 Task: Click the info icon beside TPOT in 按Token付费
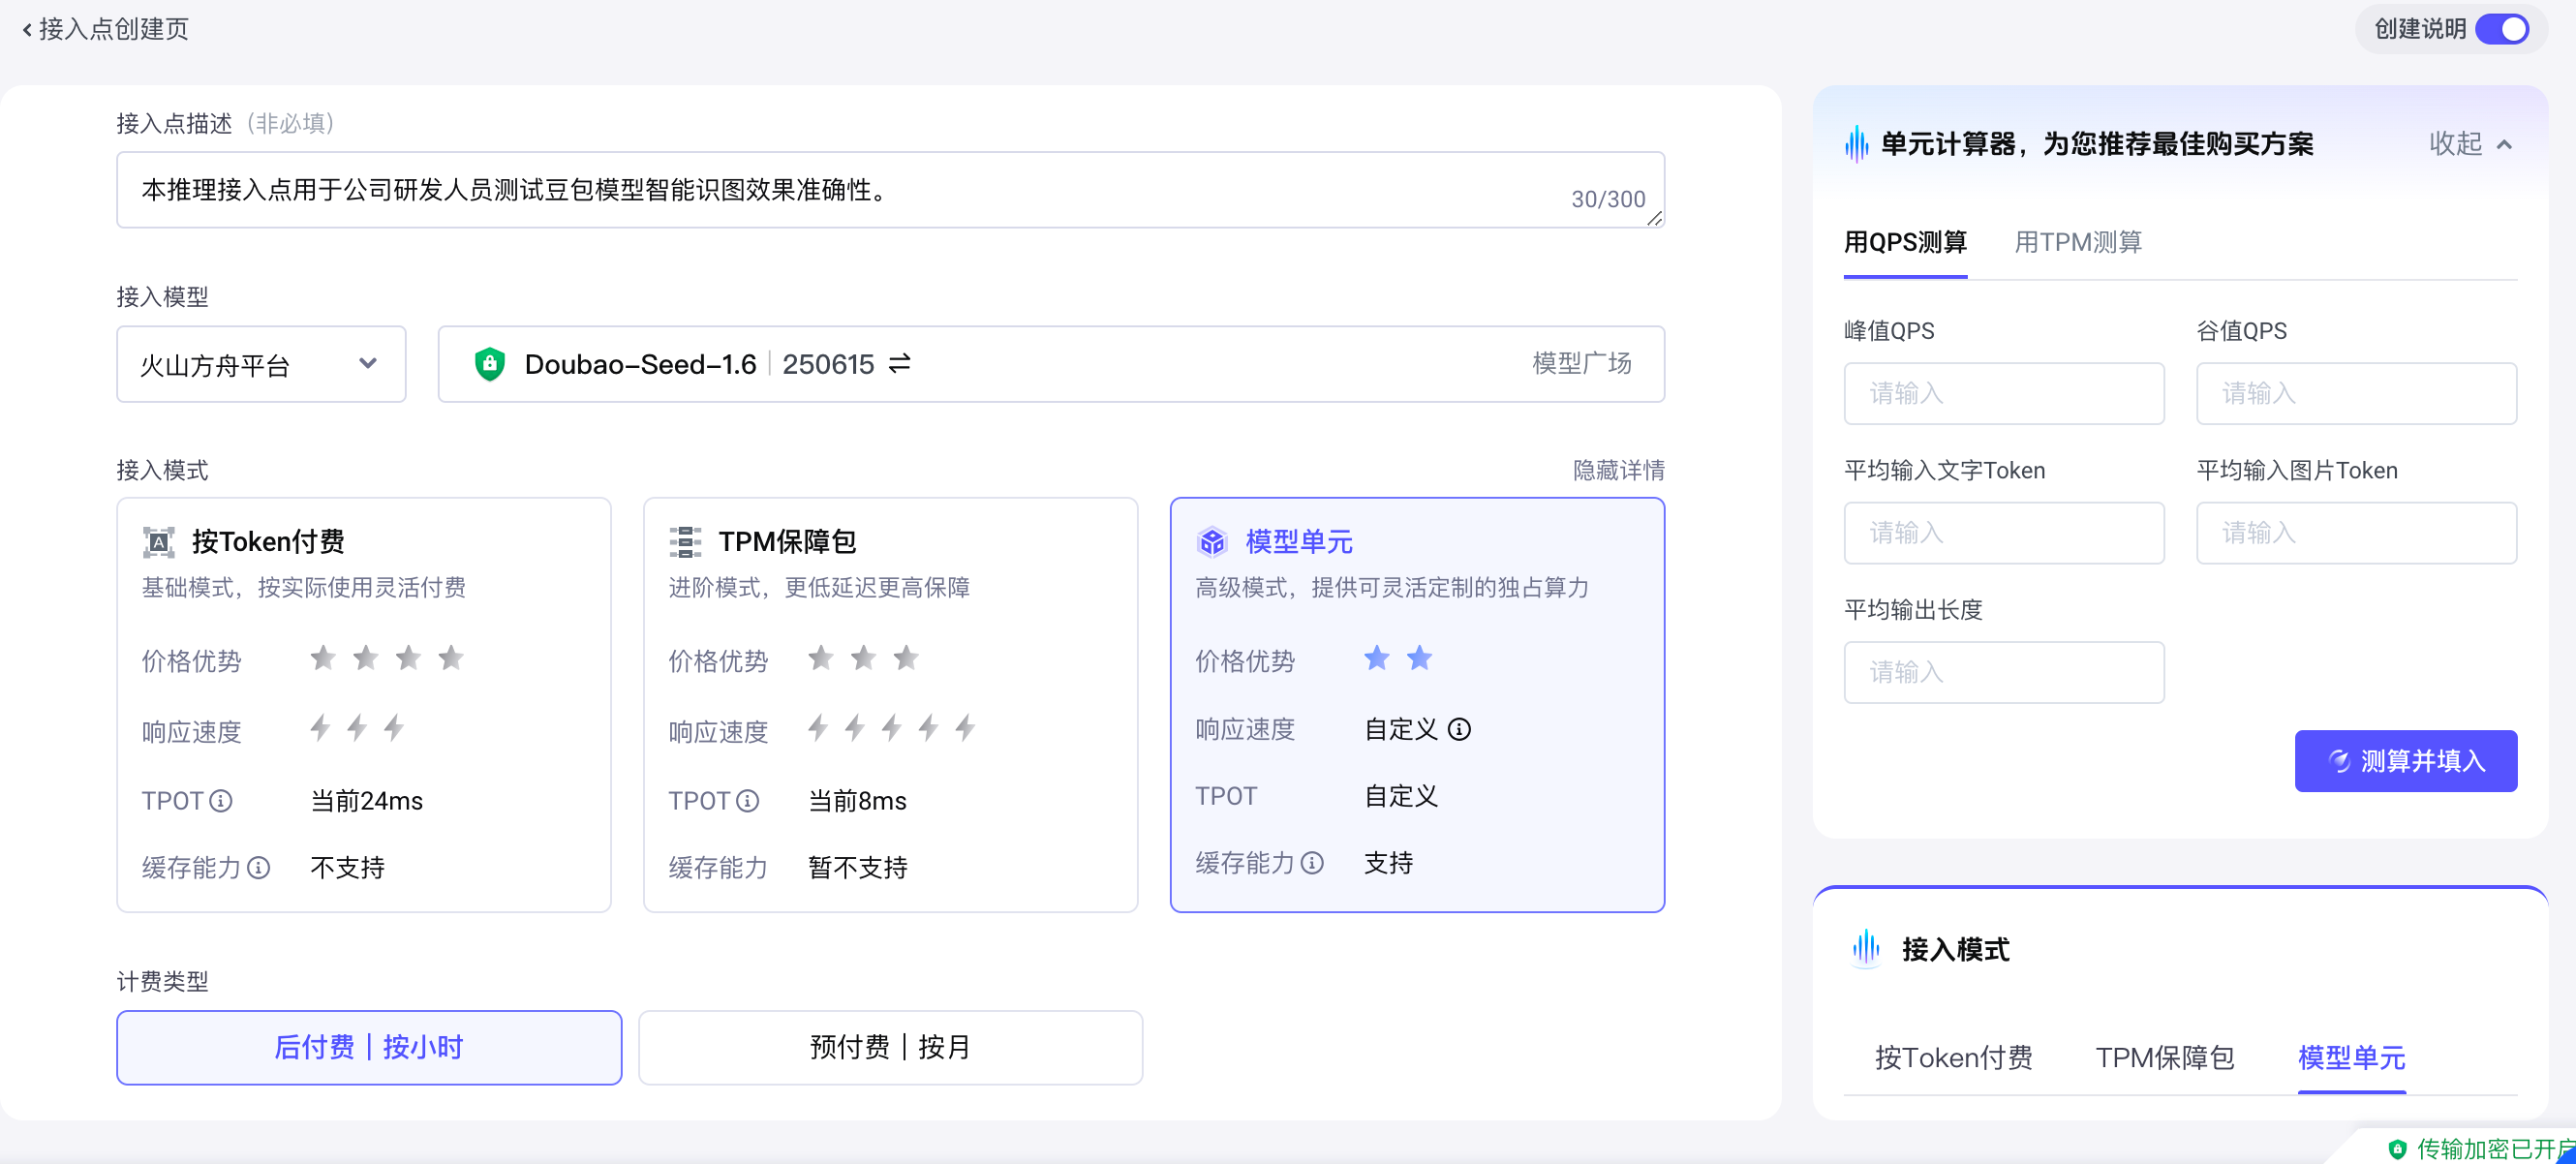[221, 800]
